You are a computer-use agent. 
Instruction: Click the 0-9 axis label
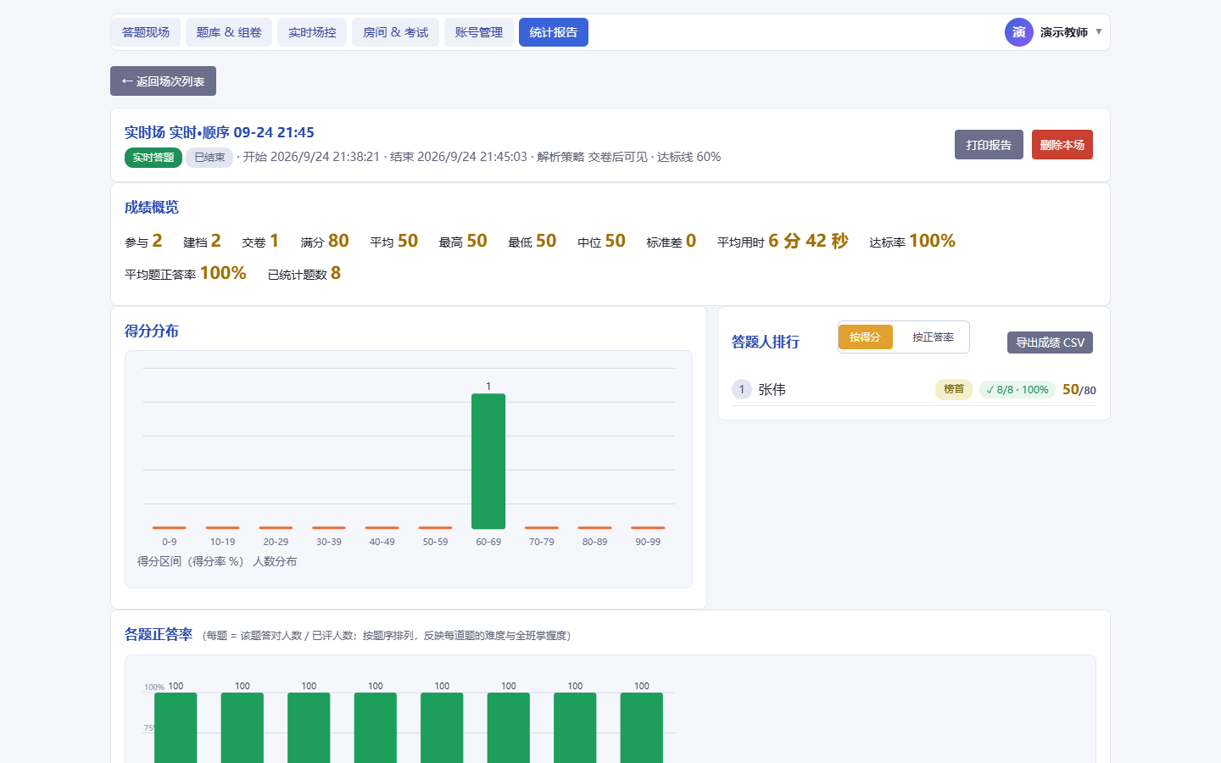coord(170,542)
